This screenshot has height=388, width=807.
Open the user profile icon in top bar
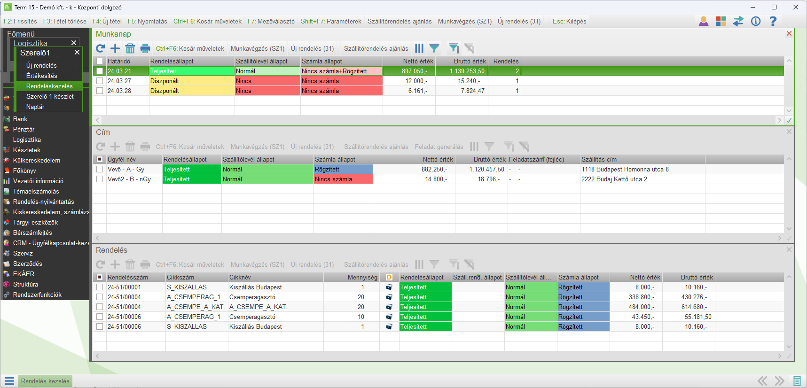pos(704,21)
